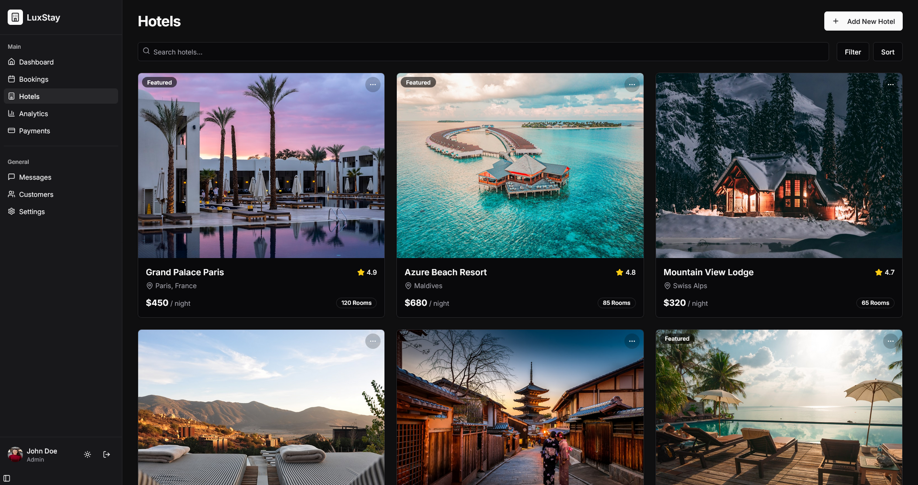Click the $680 / night price
The width and height of the screenshot is (918, 485).
426,303
